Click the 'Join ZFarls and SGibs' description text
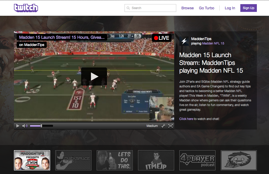 tap(215, 96)
